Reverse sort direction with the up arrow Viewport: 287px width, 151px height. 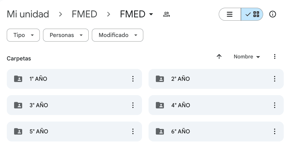pyautogui.click(x=219, y=57)
